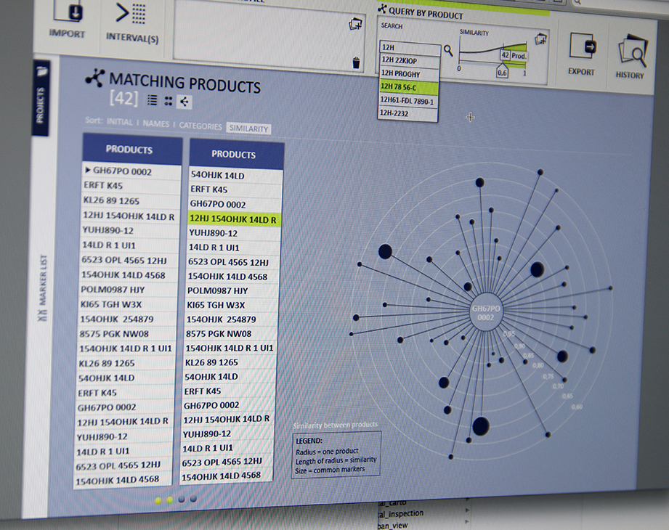This screenshot has height=530, width=669.
Task: Switch to list view icon
Action: tap(153, 99)
